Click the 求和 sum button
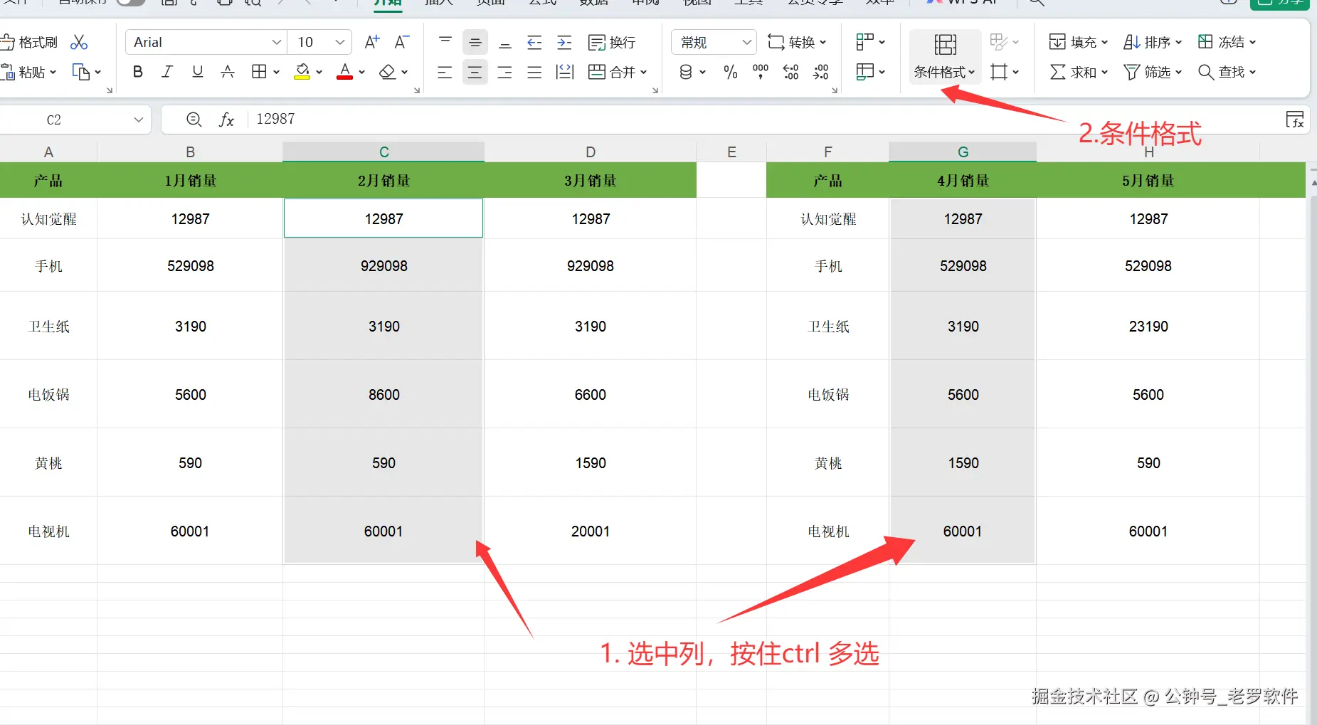 tap(1078, 72)
